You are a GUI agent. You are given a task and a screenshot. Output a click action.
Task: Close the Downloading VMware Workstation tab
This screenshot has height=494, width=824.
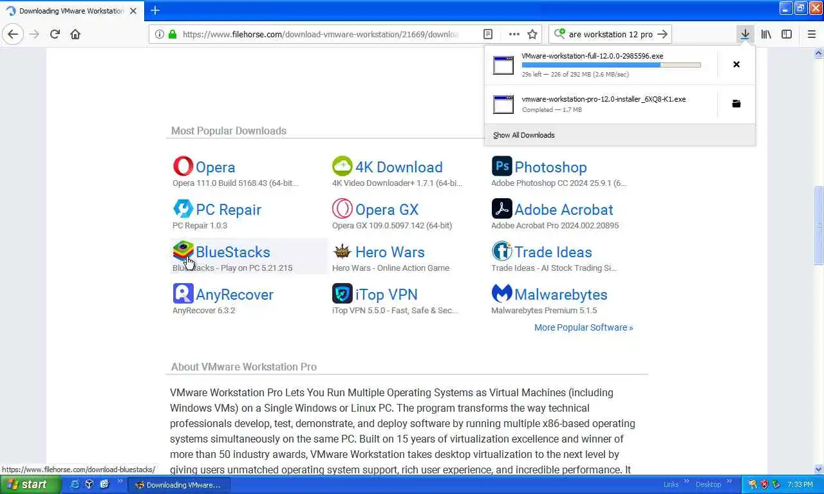click(133, 11)
